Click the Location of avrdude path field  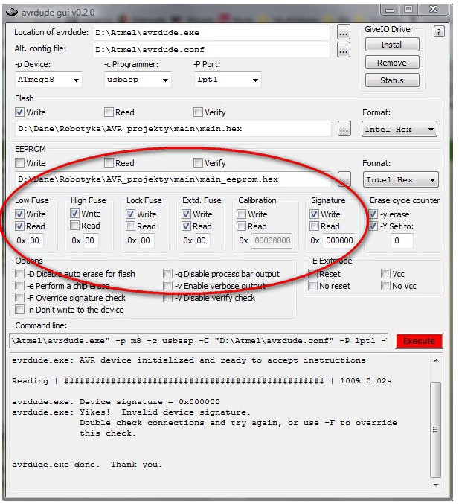211,33
